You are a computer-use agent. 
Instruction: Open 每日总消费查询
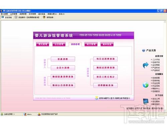106,59
